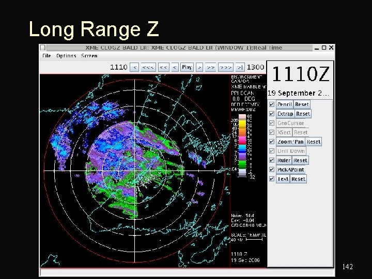
Task: Click the status bar field at bottom
Action: (x=187, y=272)
